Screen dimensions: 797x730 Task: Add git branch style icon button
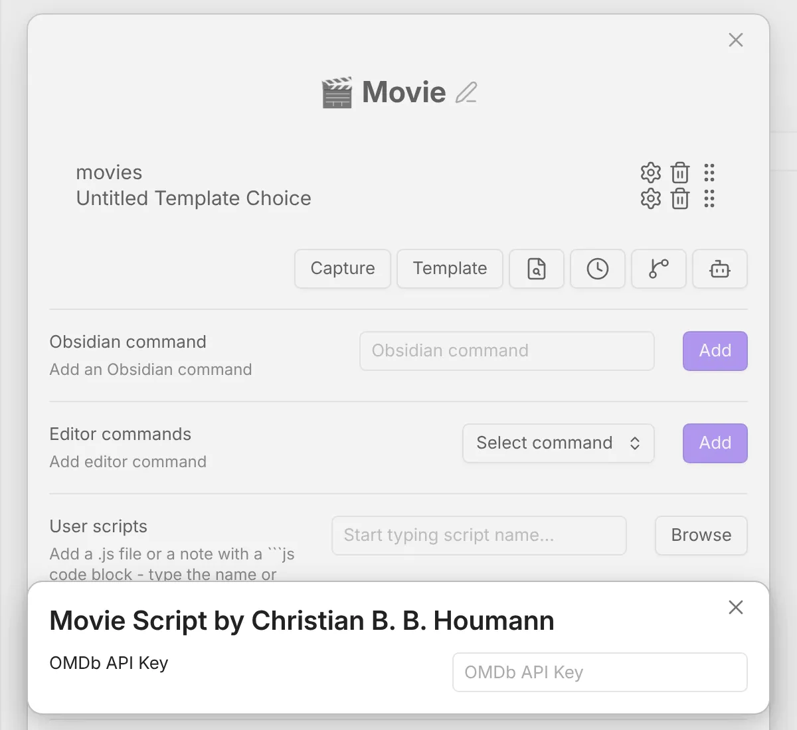[659, 269]
